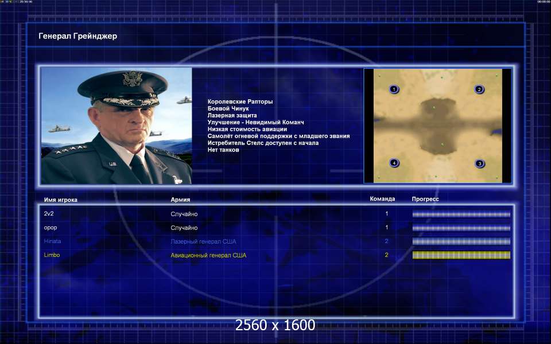
Task: Click the "Лазерная защита" feature line
Action: click(232, 115)
